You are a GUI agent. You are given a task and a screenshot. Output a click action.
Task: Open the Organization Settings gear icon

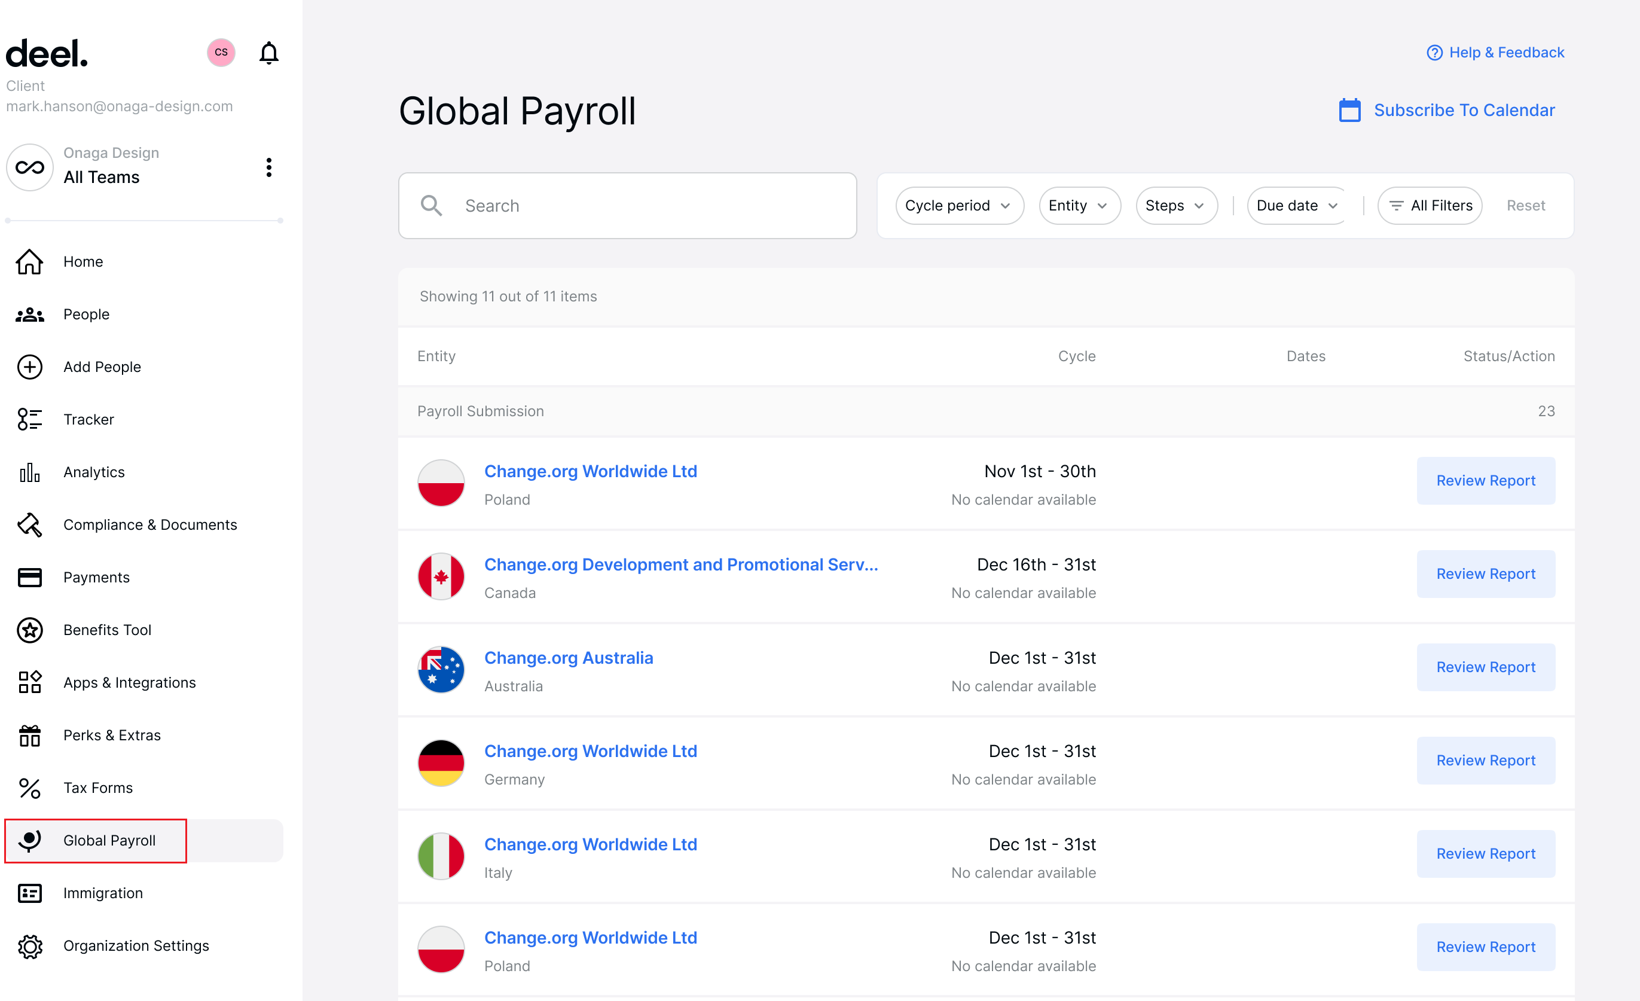click(29, 946)
